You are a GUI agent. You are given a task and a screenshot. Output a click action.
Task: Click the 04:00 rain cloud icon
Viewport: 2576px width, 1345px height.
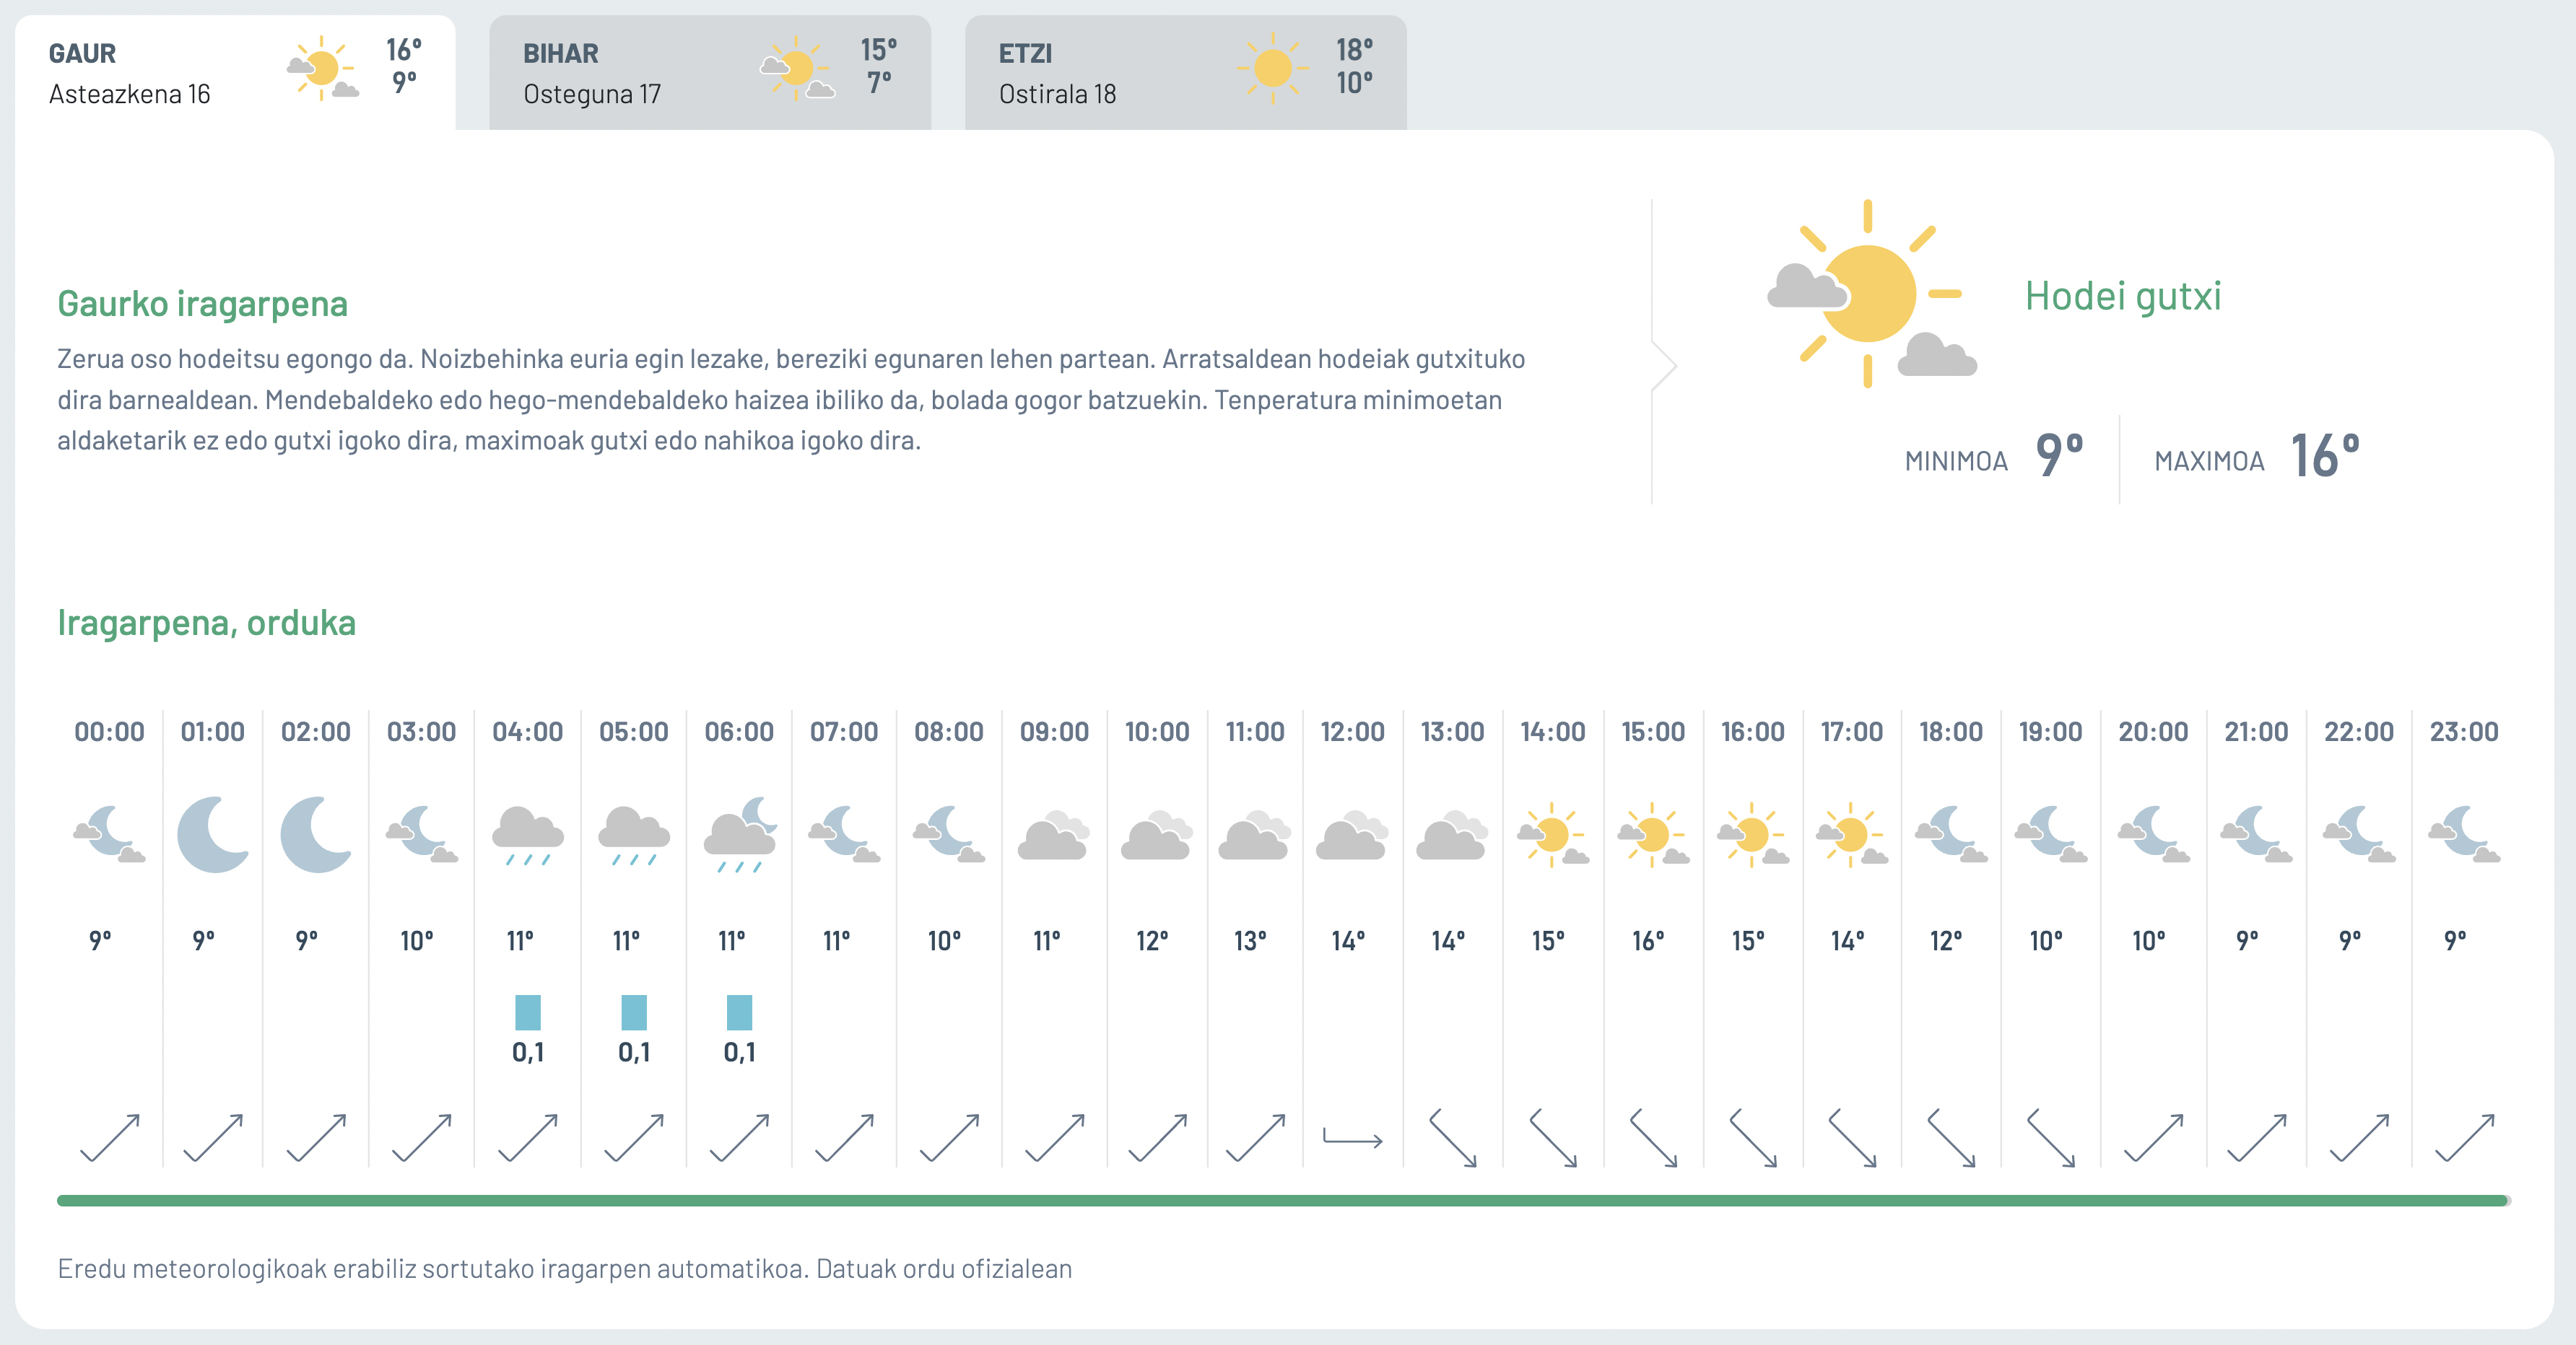click(x=528, y=836)
